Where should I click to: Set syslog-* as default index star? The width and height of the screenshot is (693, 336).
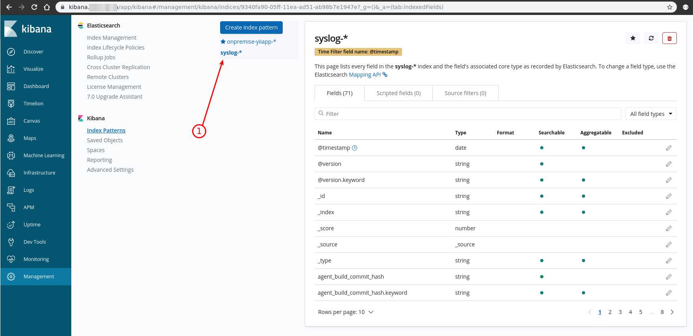(633, 38)
